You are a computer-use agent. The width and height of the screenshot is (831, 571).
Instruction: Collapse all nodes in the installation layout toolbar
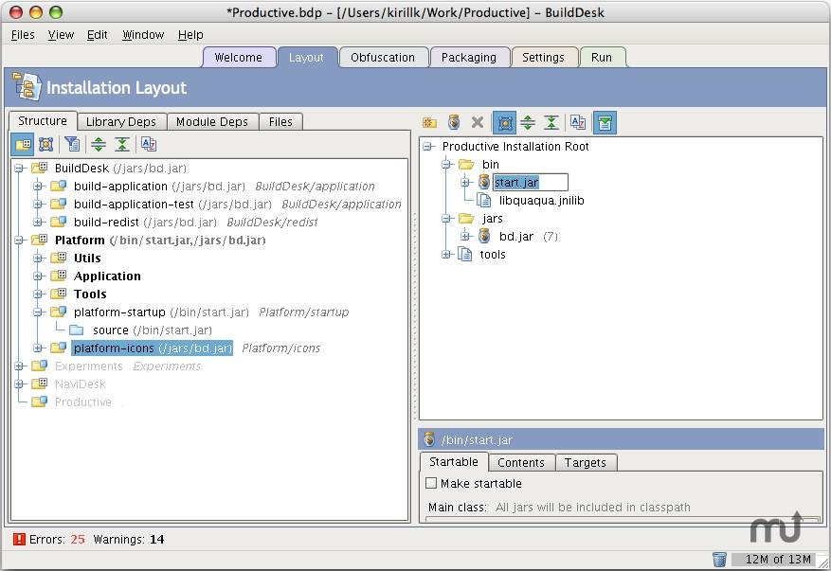[x=551, y=123]
